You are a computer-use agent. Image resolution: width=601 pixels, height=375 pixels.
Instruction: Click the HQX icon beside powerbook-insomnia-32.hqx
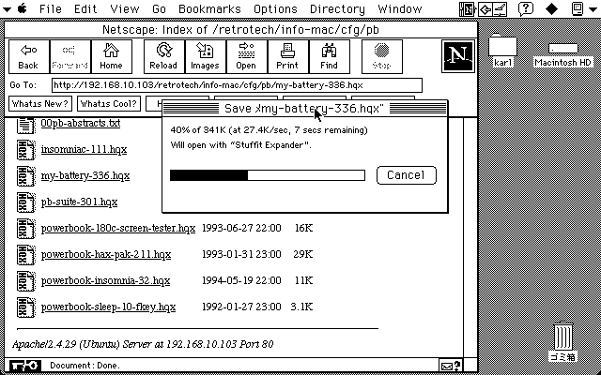pos(25,281)
